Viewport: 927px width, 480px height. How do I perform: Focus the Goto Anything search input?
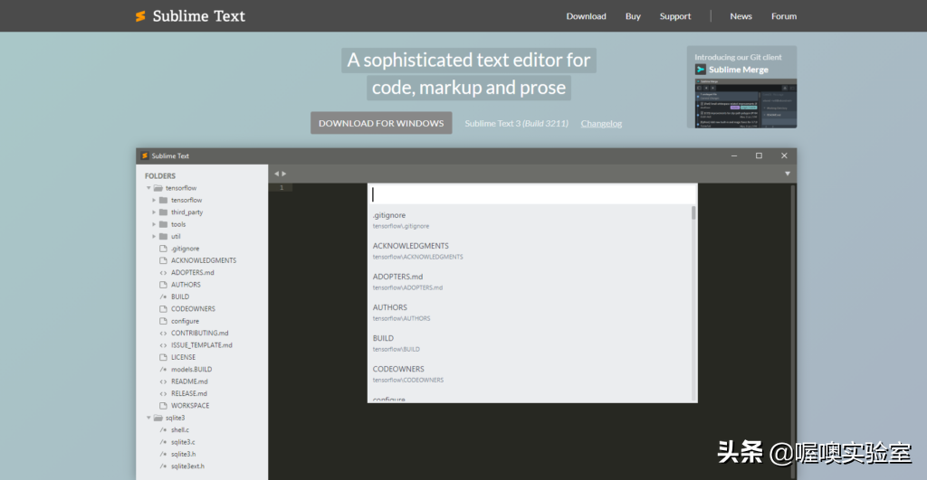point(532,194)
